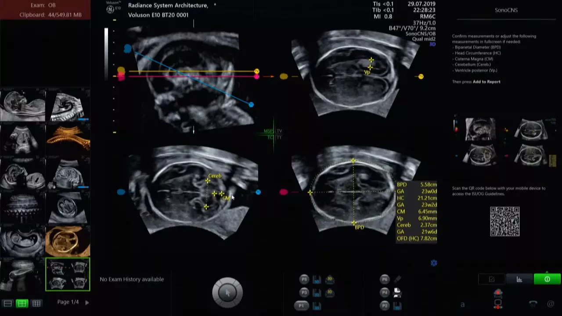The height and width of the screenshot is (316, 562).
Task: Click the USB stick icon beside P6
Action: [397, 279]
